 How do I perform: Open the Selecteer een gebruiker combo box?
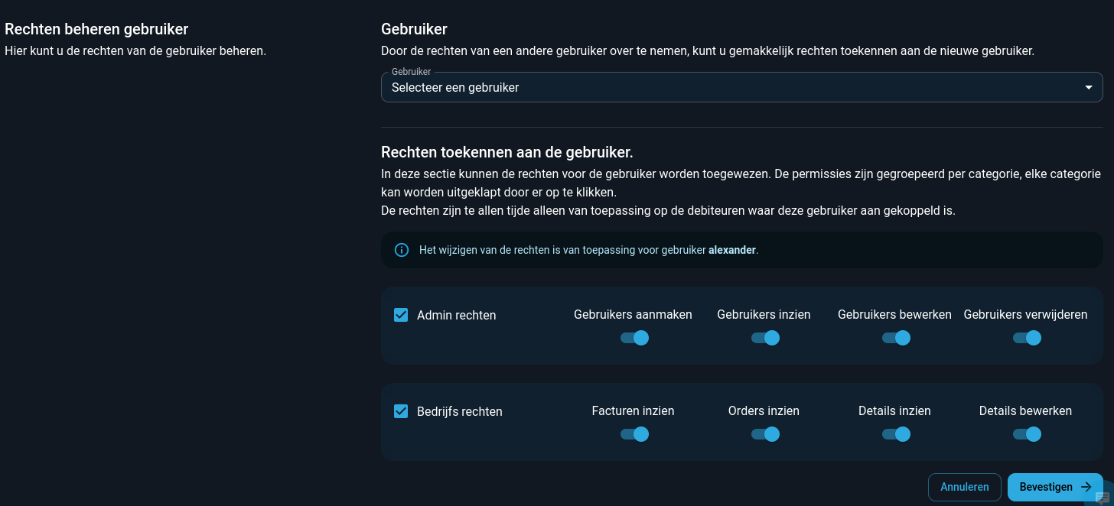pos(741,87)
